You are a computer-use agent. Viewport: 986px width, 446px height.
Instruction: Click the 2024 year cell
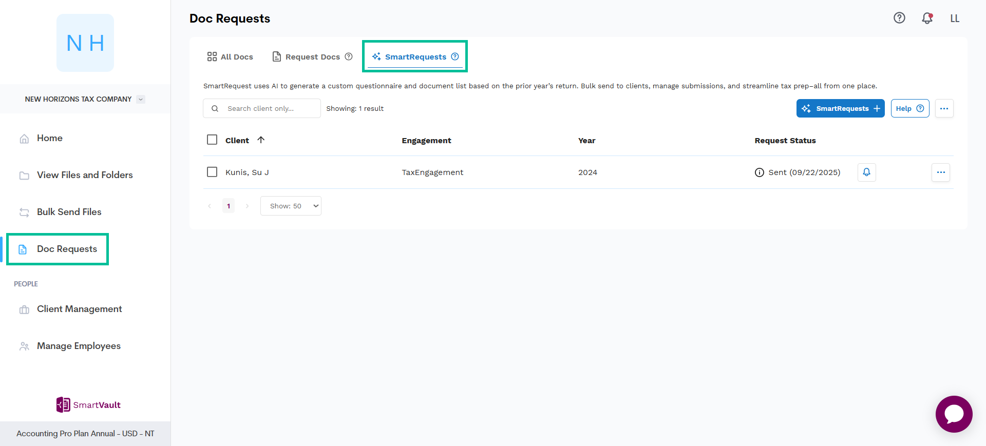tap(587, 172)
